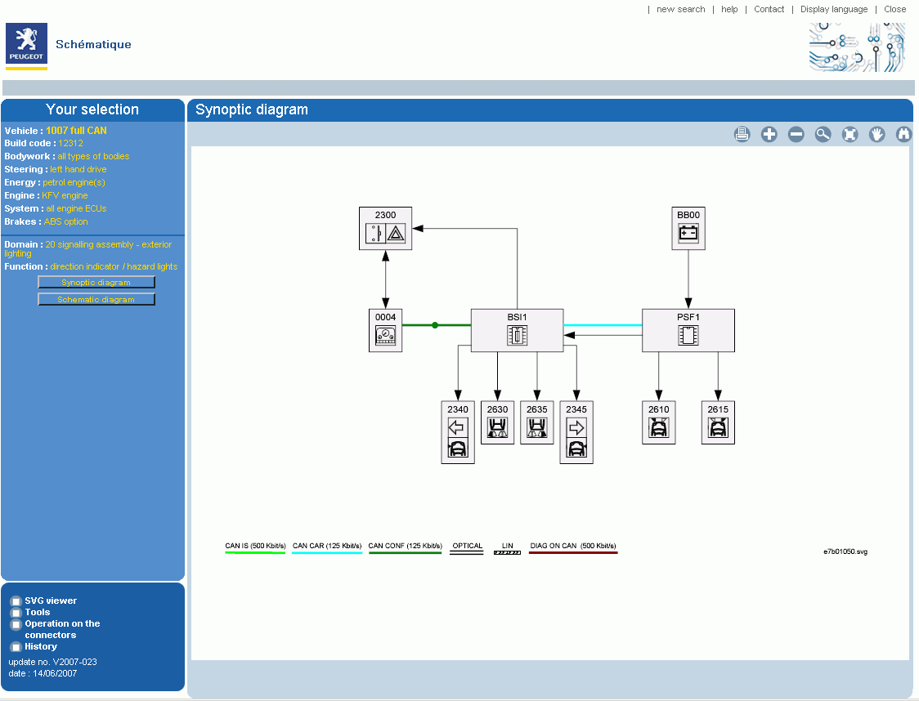Select component 2345 right indicator

(x=576, y=432)
